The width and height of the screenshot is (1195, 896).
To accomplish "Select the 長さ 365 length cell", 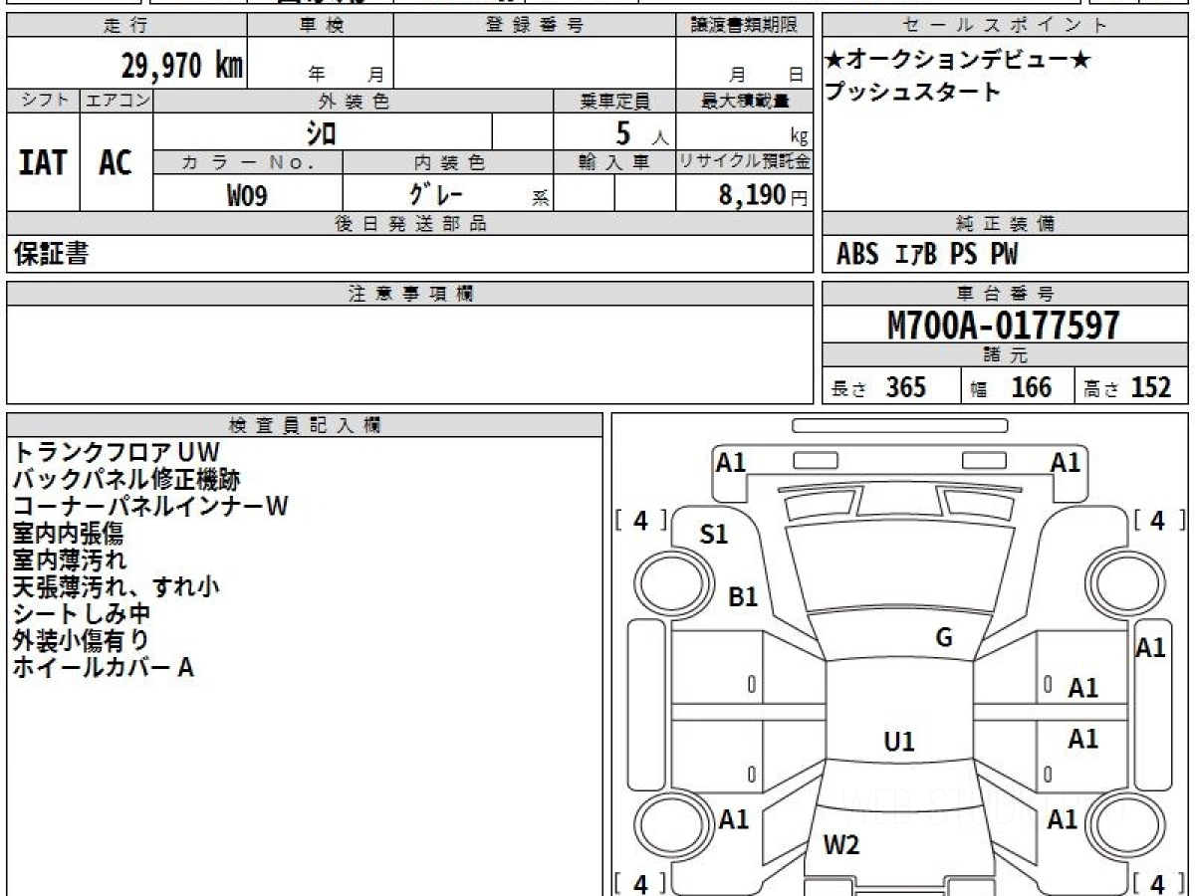I will coord(891,387).
